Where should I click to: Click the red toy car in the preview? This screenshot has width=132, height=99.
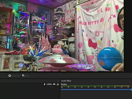pos(13,53)
